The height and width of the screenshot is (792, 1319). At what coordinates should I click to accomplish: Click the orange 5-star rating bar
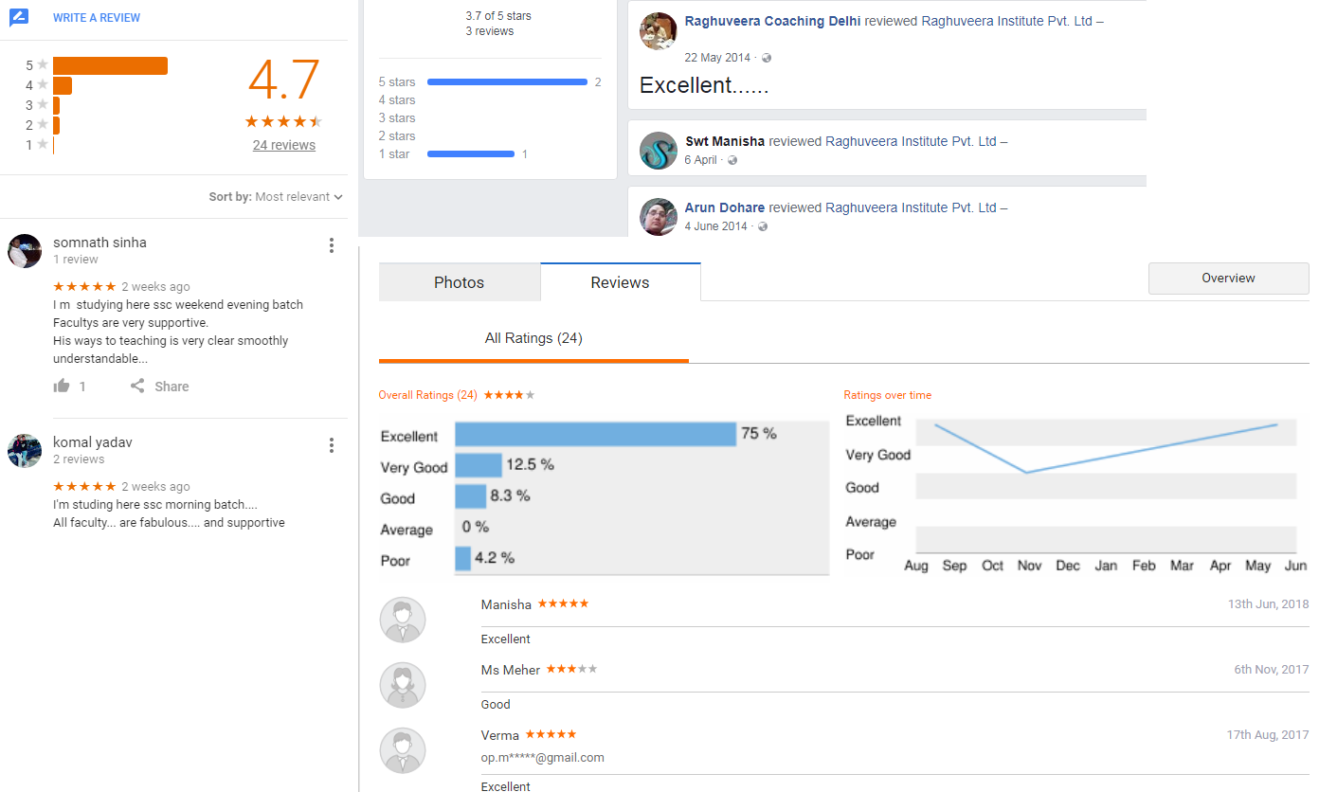(x=110, y=65)
